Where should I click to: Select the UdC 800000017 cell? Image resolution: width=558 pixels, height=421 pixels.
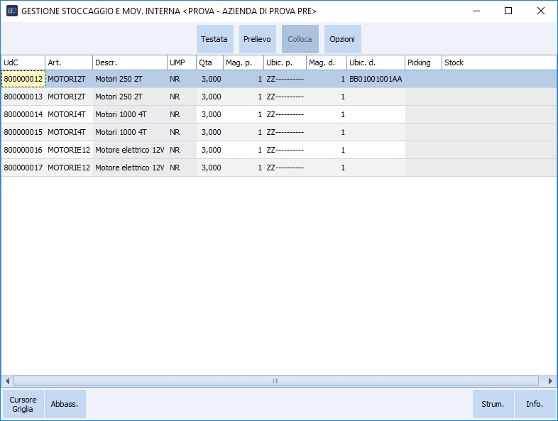[23, 168]
